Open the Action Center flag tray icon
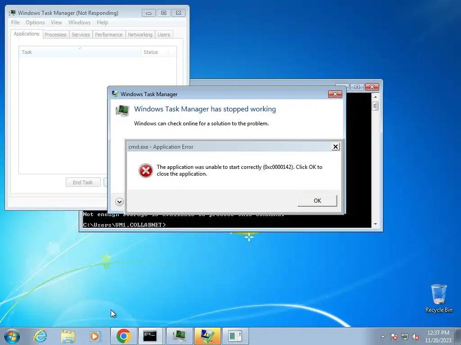Viewport: 461px width, 345px height. click(393, 336)
